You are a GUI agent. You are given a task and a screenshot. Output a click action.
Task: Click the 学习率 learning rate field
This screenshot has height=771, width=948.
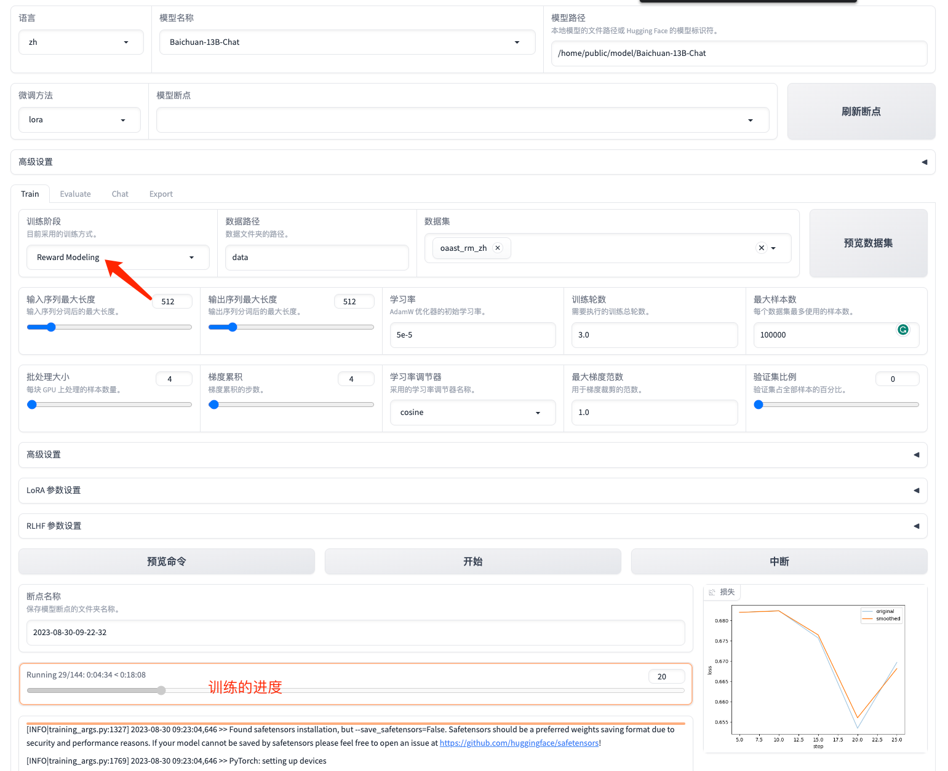click(x=472, y=335)
